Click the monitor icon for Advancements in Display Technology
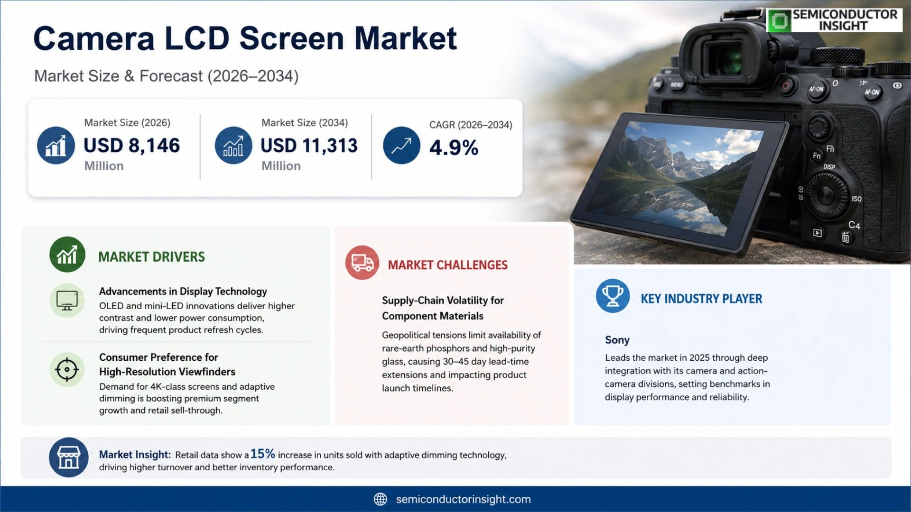 click(67, 301)
